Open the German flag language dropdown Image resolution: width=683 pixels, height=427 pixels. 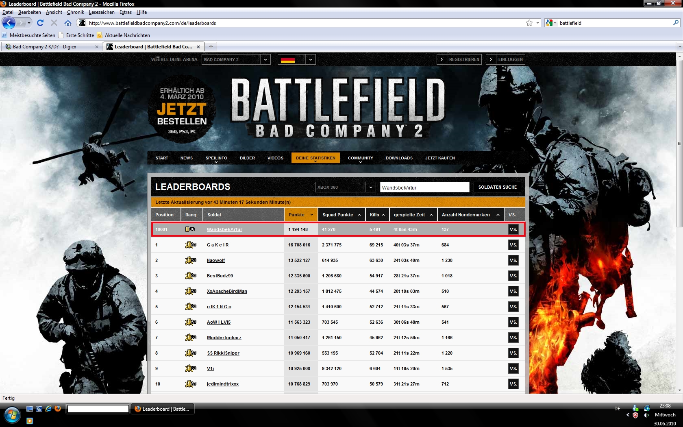coord(297,59)
